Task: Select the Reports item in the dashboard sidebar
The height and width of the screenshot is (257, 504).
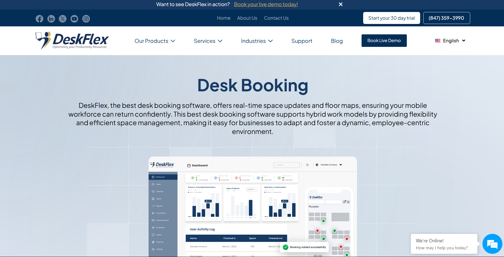Action: 159,206
